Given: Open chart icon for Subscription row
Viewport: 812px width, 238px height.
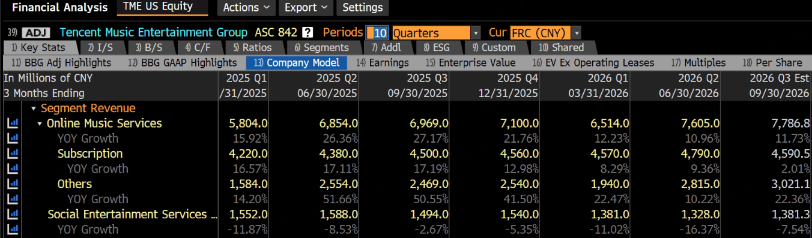Looking at the screenshot, I should tap(13, 153).
